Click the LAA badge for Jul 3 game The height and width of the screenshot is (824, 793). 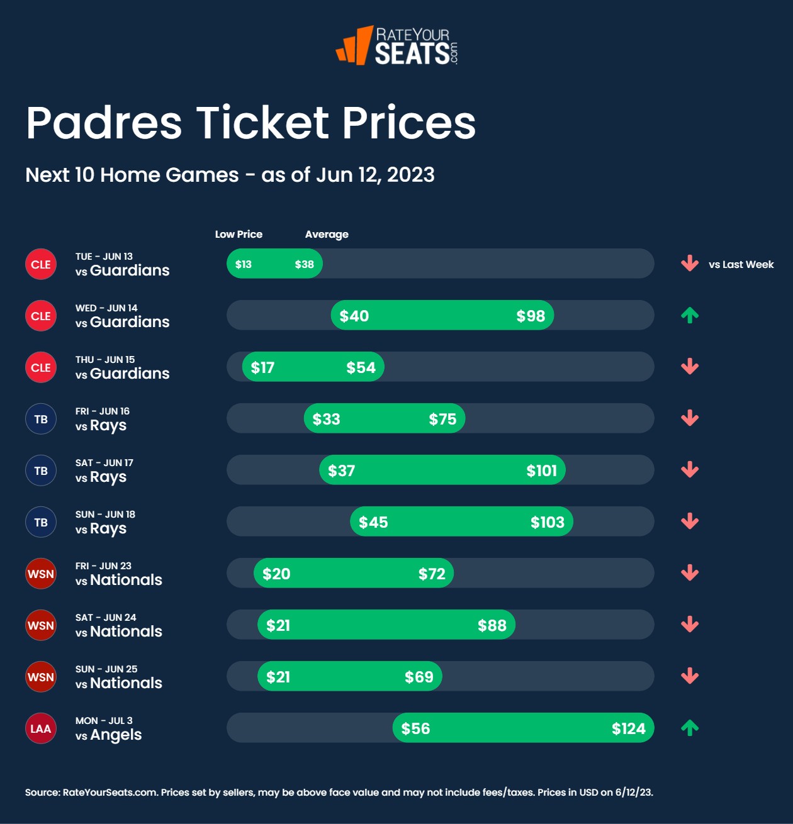41,728
